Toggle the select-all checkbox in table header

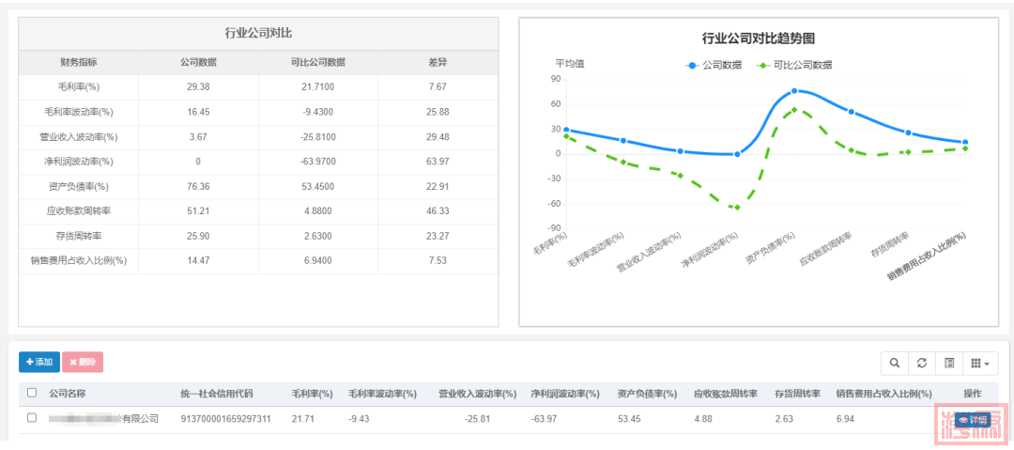coord(32,394)
